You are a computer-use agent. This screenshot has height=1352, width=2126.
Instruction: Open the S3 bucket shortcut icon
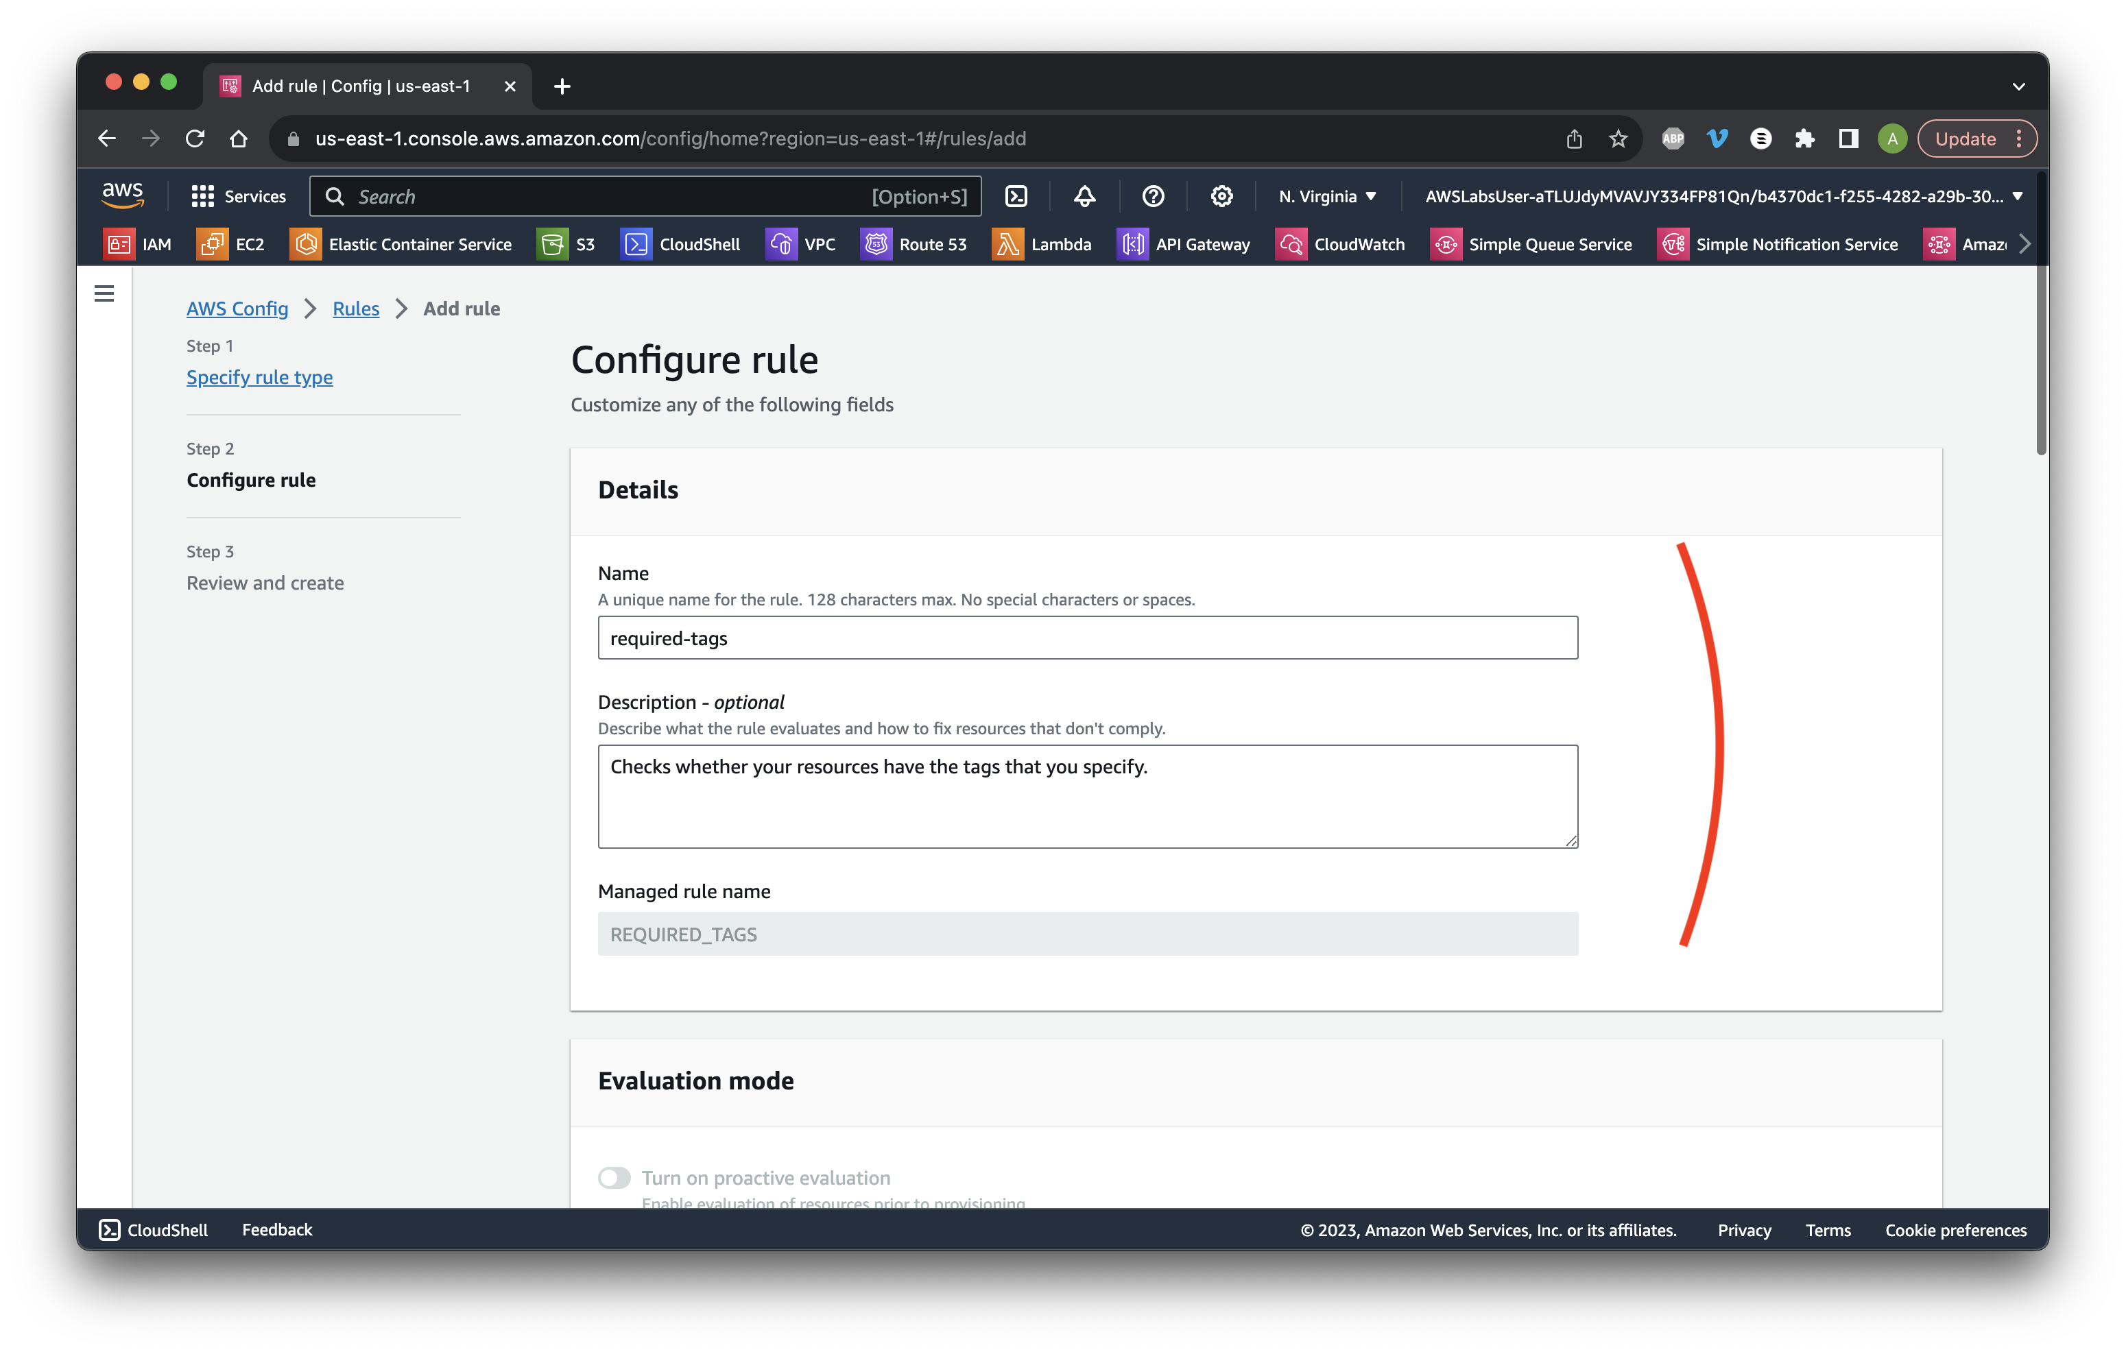tap(552, 245)
